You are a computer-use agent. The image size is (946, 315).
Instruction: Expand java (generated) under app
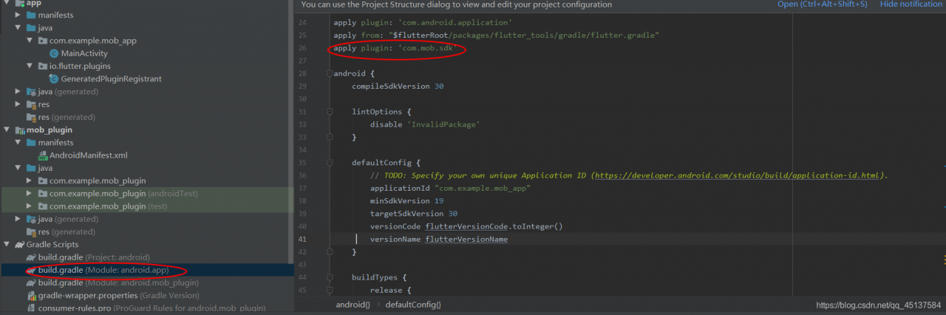(18, 92)
